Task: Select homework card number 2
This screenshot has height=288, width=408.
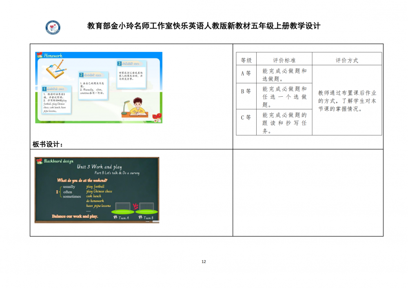Action: (x=93, y=86)
